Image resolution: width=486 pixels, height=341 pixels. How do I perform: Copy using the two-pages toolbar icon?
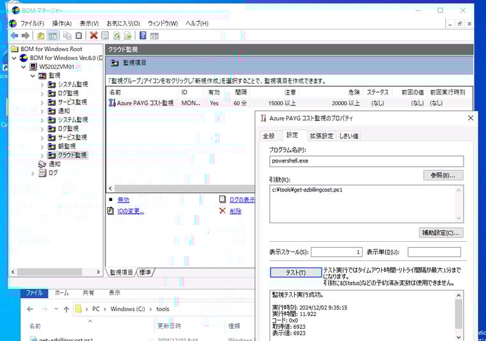pyautogui.click(x=67, y=36)
